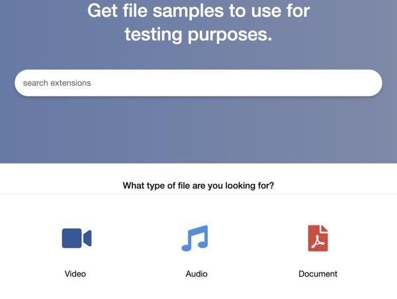This screenshot has width=397, height=299.
Task: Click the 'search extensions' placeholder text
Action: [x=57, y=83]
